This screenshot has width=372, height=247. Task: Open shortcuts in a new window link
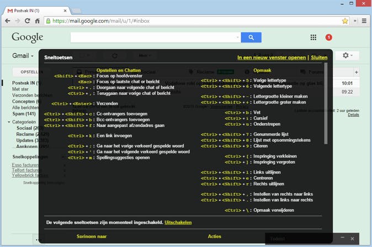point(272,57)
